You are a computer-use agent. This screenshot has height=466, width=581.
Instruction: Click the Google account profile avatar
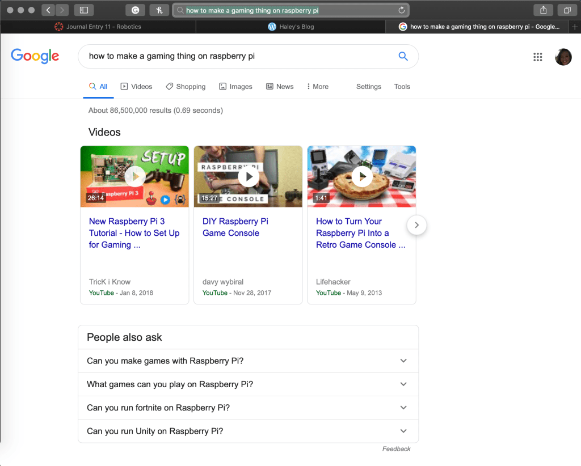[563, 57]
